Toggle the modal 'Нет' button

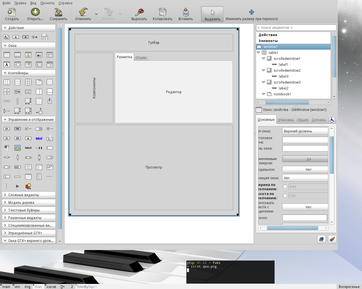point(305,170)
